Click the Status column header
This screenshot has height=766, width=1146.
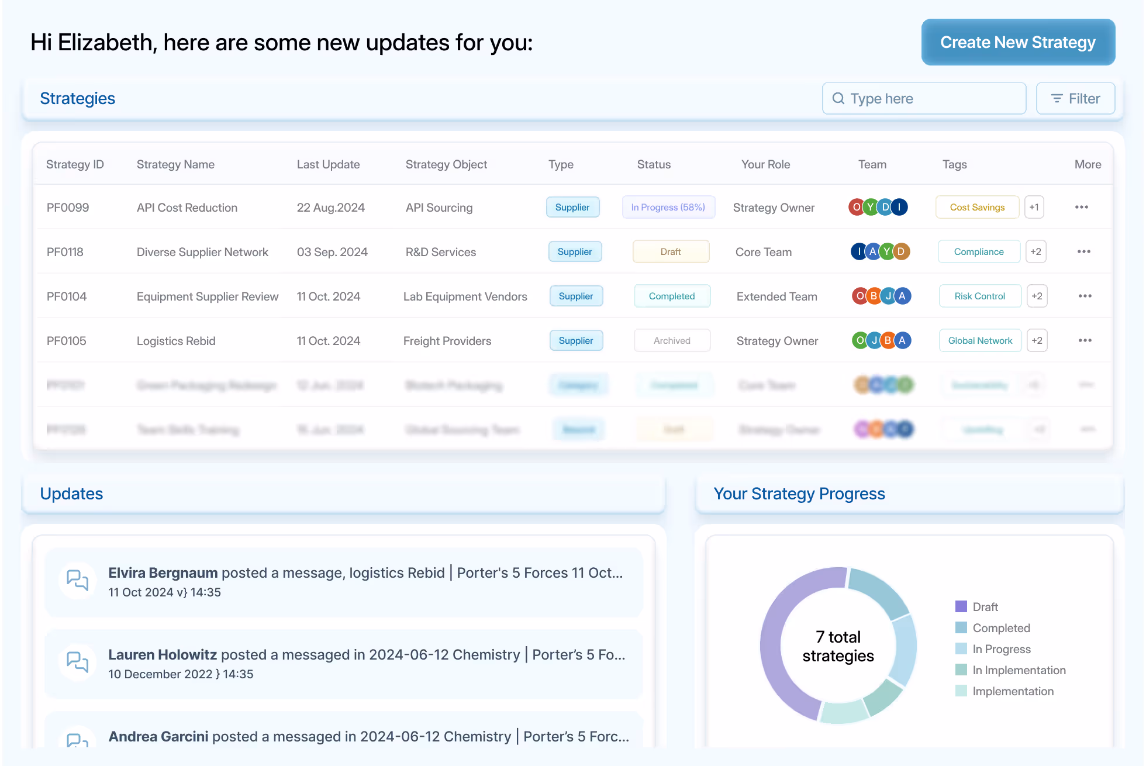654,164
